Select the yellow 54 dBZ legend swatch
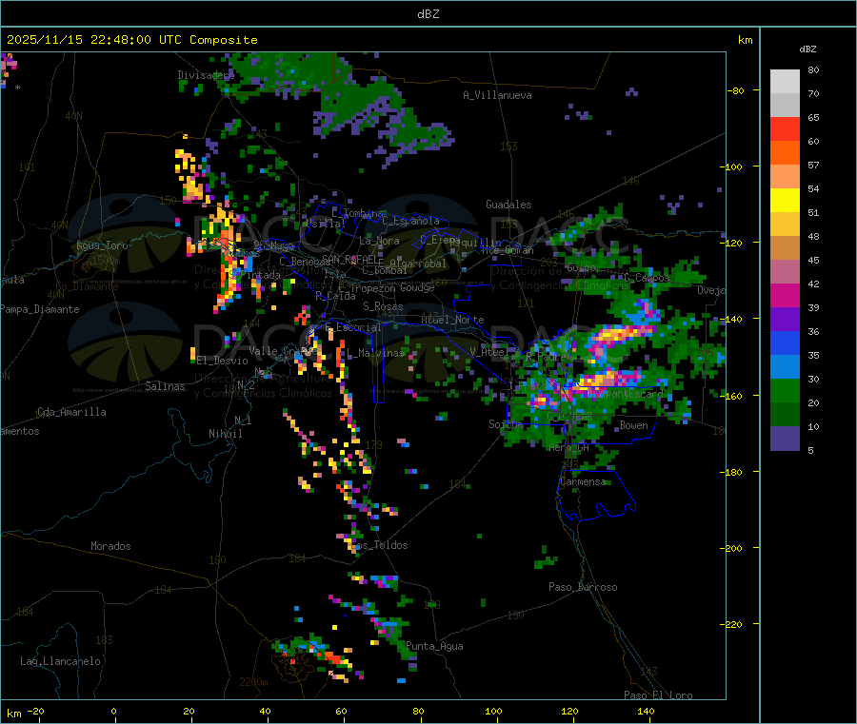This screenshot has height=724, width=857. click(x=785, y=201)
